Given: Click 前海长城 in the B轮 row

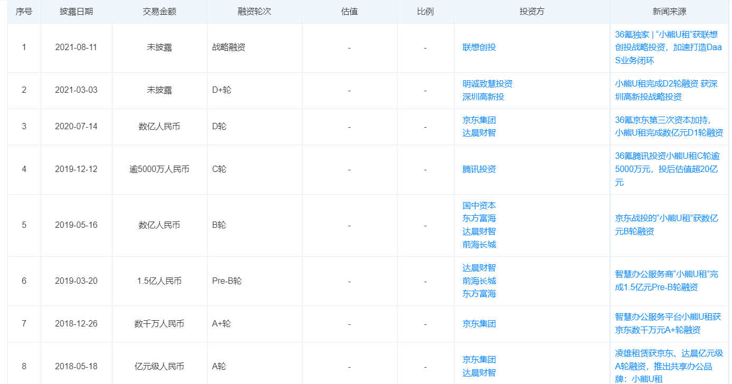Looking at the screenshot, I should [x=479, y=245].
